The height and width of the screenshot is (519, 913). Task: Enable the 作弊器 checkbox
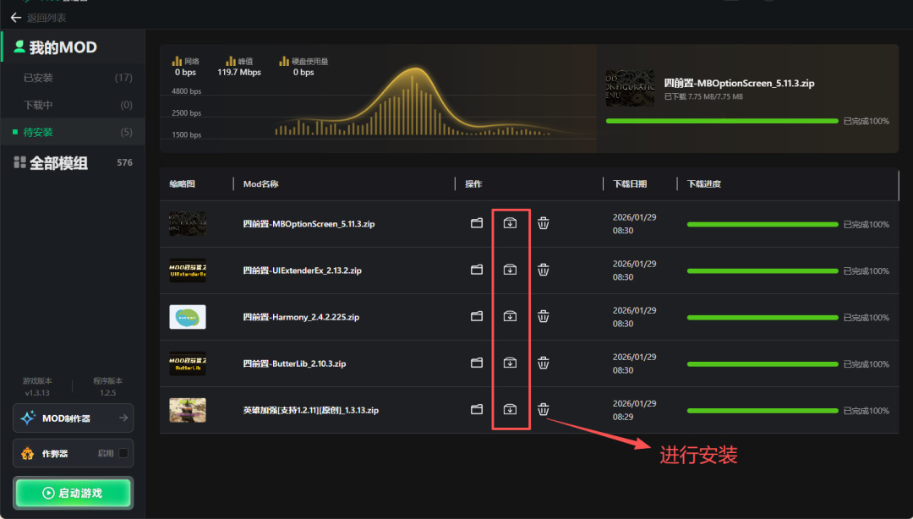pos(123,454)
